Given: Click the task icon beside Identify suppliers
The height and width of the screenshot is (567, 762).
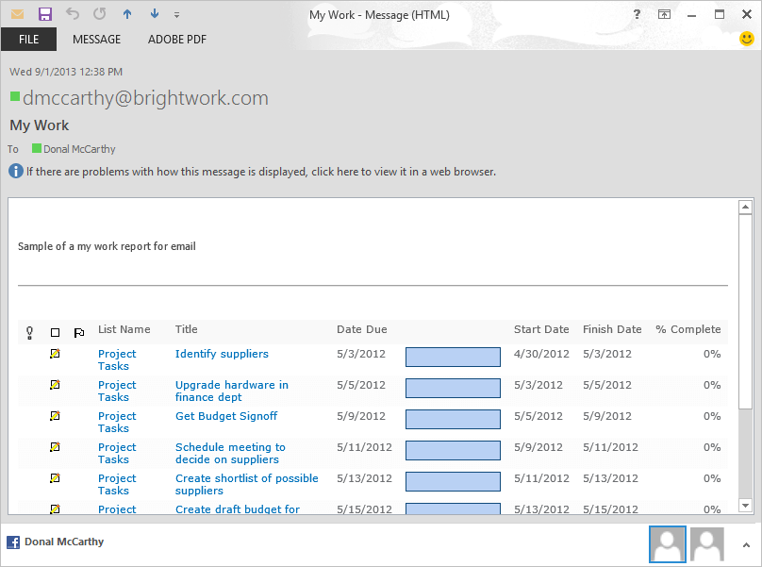Looking at the screenshot, I should (x=55, y=354).
